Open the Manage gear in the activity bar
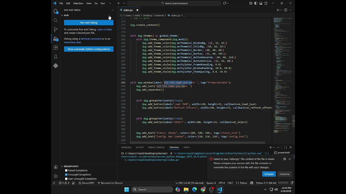Screen dimensions: 346x194 (55, 176)
